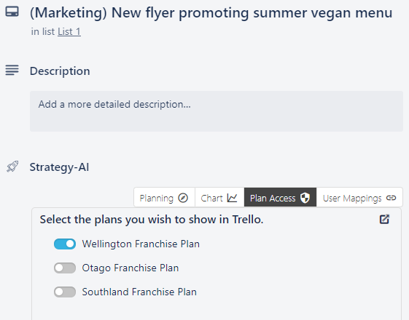409x320 pixels.
Task: Switch to the Chart tab
Action: pyautogui.click(x=219, y=198)
